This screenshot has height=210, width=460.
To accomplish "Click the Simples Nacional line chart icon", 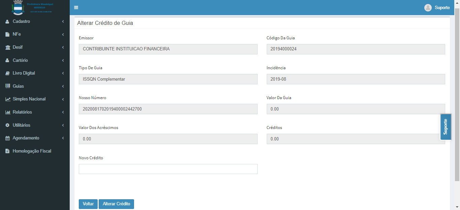I will point(7,99).
